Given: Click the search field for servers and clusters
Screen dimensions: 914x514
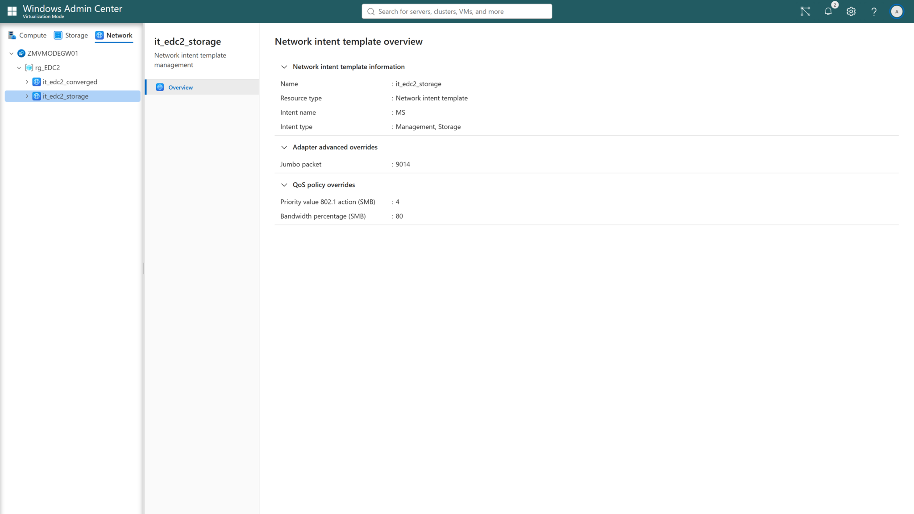Looking at the screenshot, I should coord(456,11).
